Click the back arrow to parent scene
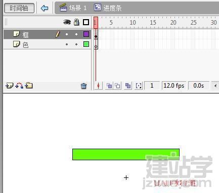Screen dimensions: 219x193 45,8
